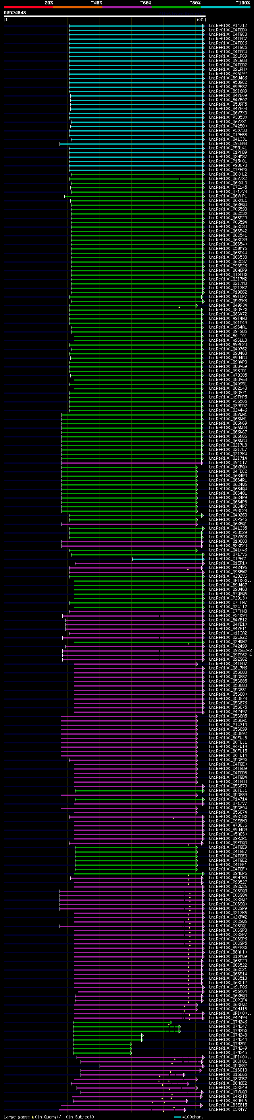Open hit UniRef100_P06592
This screenshot has width=254, height=1120.
pyautogui.click(x=227, y=74)
